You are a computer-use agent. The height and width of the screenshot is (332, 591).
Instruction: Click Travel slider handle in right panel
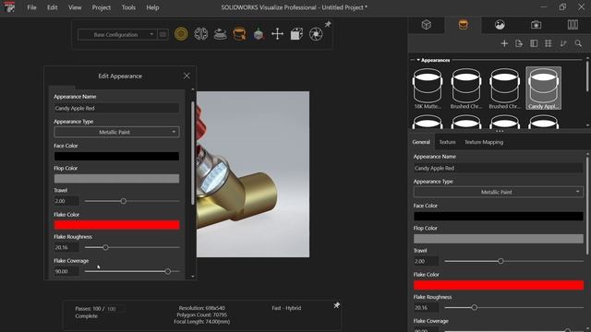tap(501, 261)
